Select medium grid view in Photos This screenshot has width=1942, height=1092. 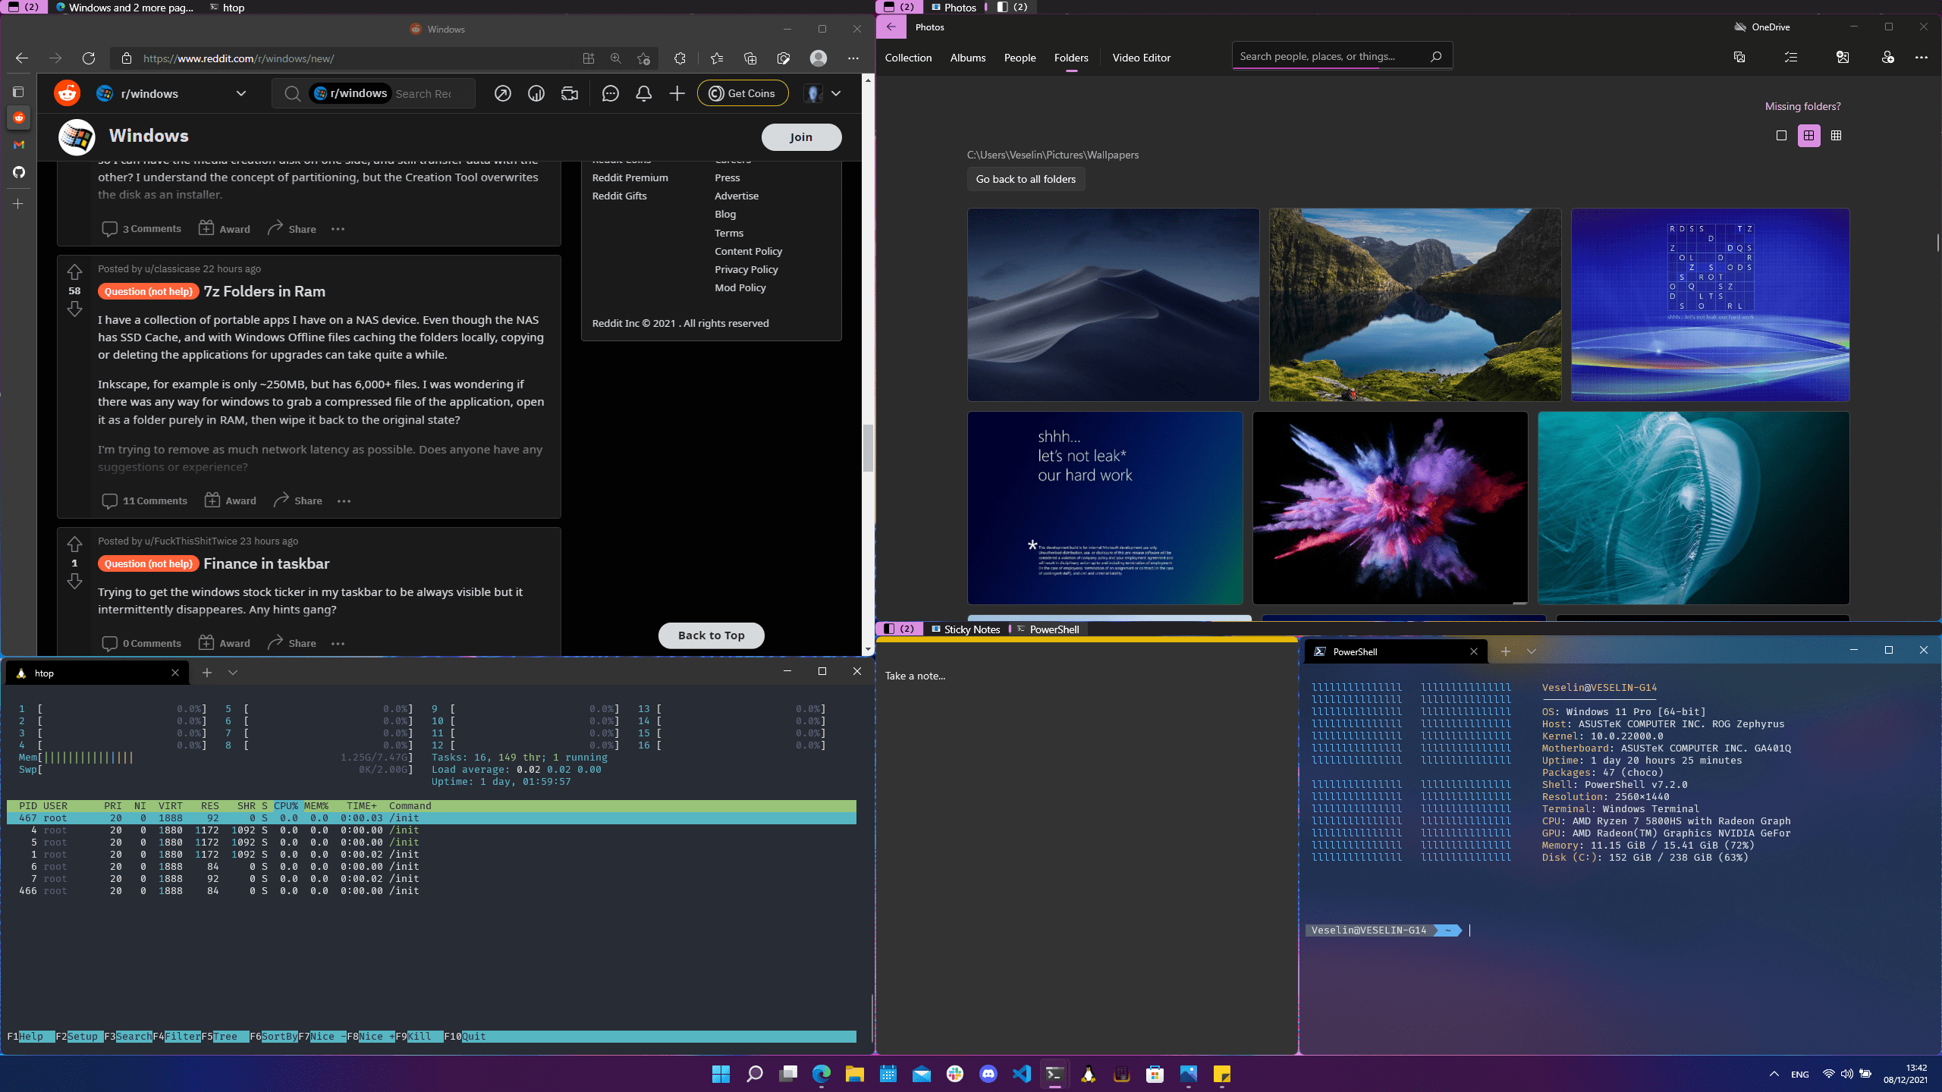1808,136
